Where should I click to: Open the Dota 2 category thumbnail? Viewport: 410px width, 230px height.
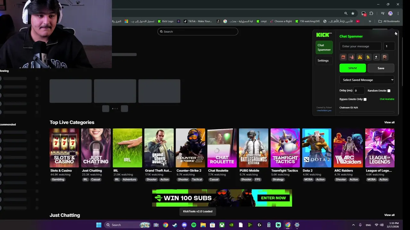[316, 148]
